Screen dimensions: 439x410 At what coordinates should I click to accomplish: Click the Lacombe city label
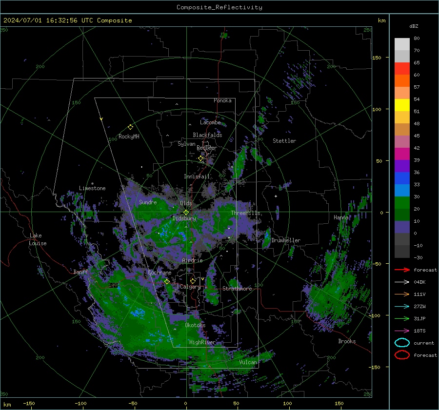pyautogui.click(x=210, y=122)
